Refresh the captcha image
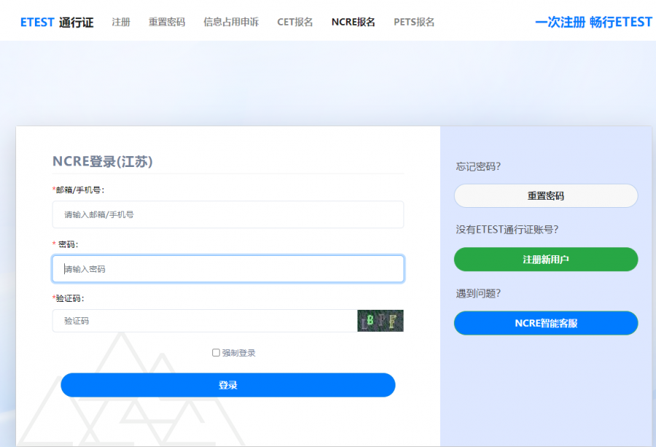The height and width of the screenshot is (447, 656). click(x=380, y=321)
